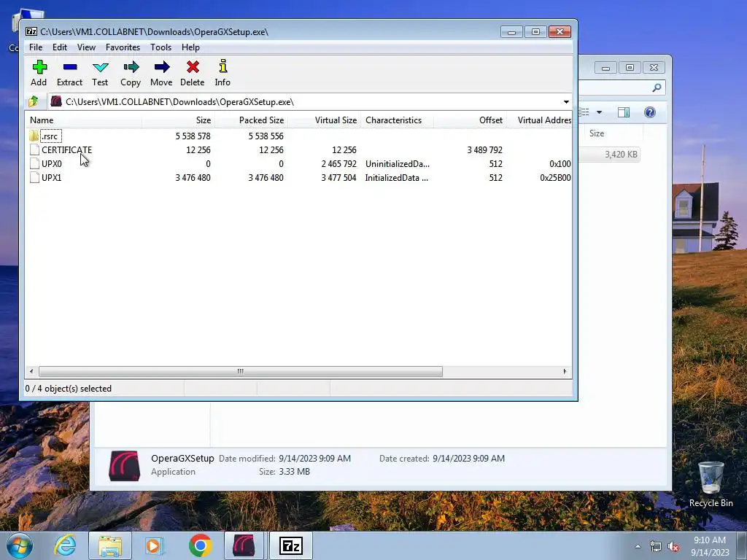The width and height of the screenshot is (747, 560).
Task: Open the Edit menu
Action: pyautogui.click(x=60, y=47)
